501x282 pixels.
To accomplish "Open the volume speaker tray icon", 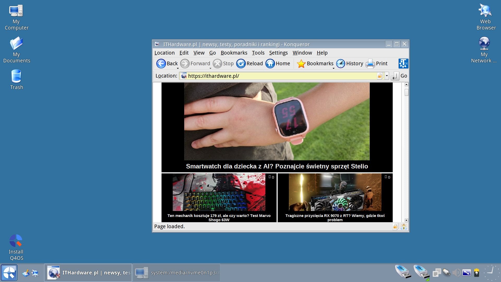I will coord(456,273).
